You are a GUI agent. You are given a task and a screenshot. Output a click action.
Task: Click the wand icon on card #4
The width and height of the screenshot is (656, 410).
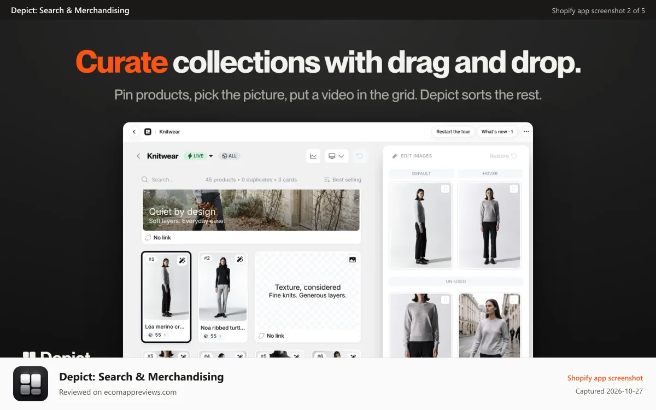point(240,356)
